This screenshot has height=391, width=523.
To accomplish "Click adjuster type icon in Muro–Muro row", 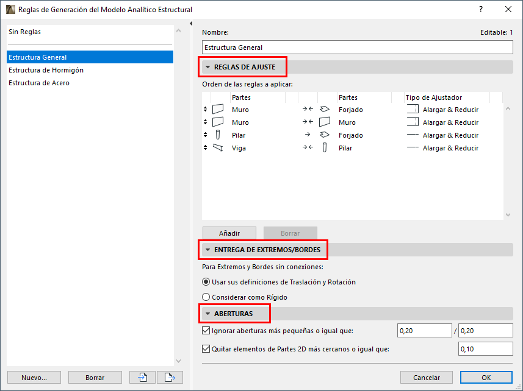I will [x=413, y=122].
